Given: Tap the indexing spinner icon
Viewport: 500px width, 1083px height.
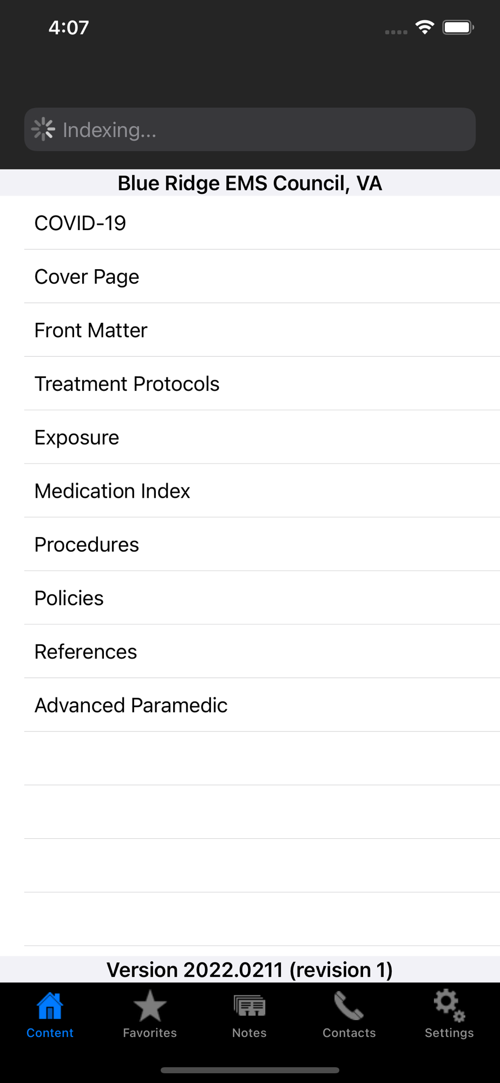Looking at the screenshot, I should click(x=43, y=129).
